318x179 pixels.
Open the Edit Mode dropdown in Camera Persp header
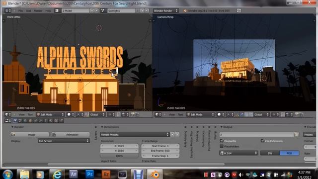point(200,114)
